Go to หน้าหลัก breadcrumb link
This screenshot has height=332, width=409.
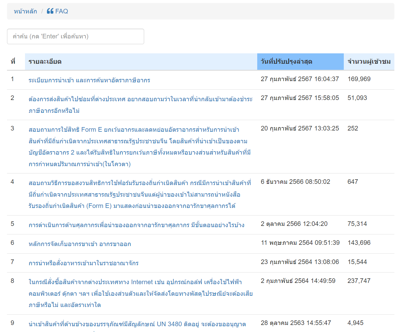(25, 11)
